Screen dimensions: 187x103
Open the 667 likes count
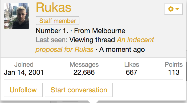pos(132,72)
